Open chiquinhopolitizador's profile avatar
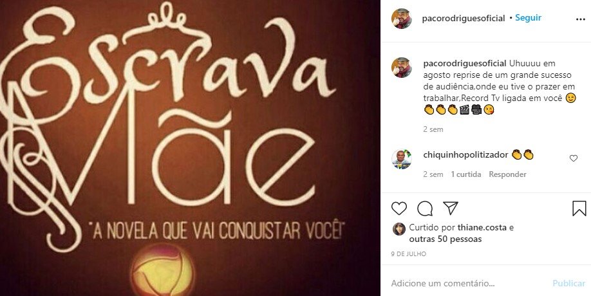The image size is (591, 296). pyautogui.click(x=402, y=159)
